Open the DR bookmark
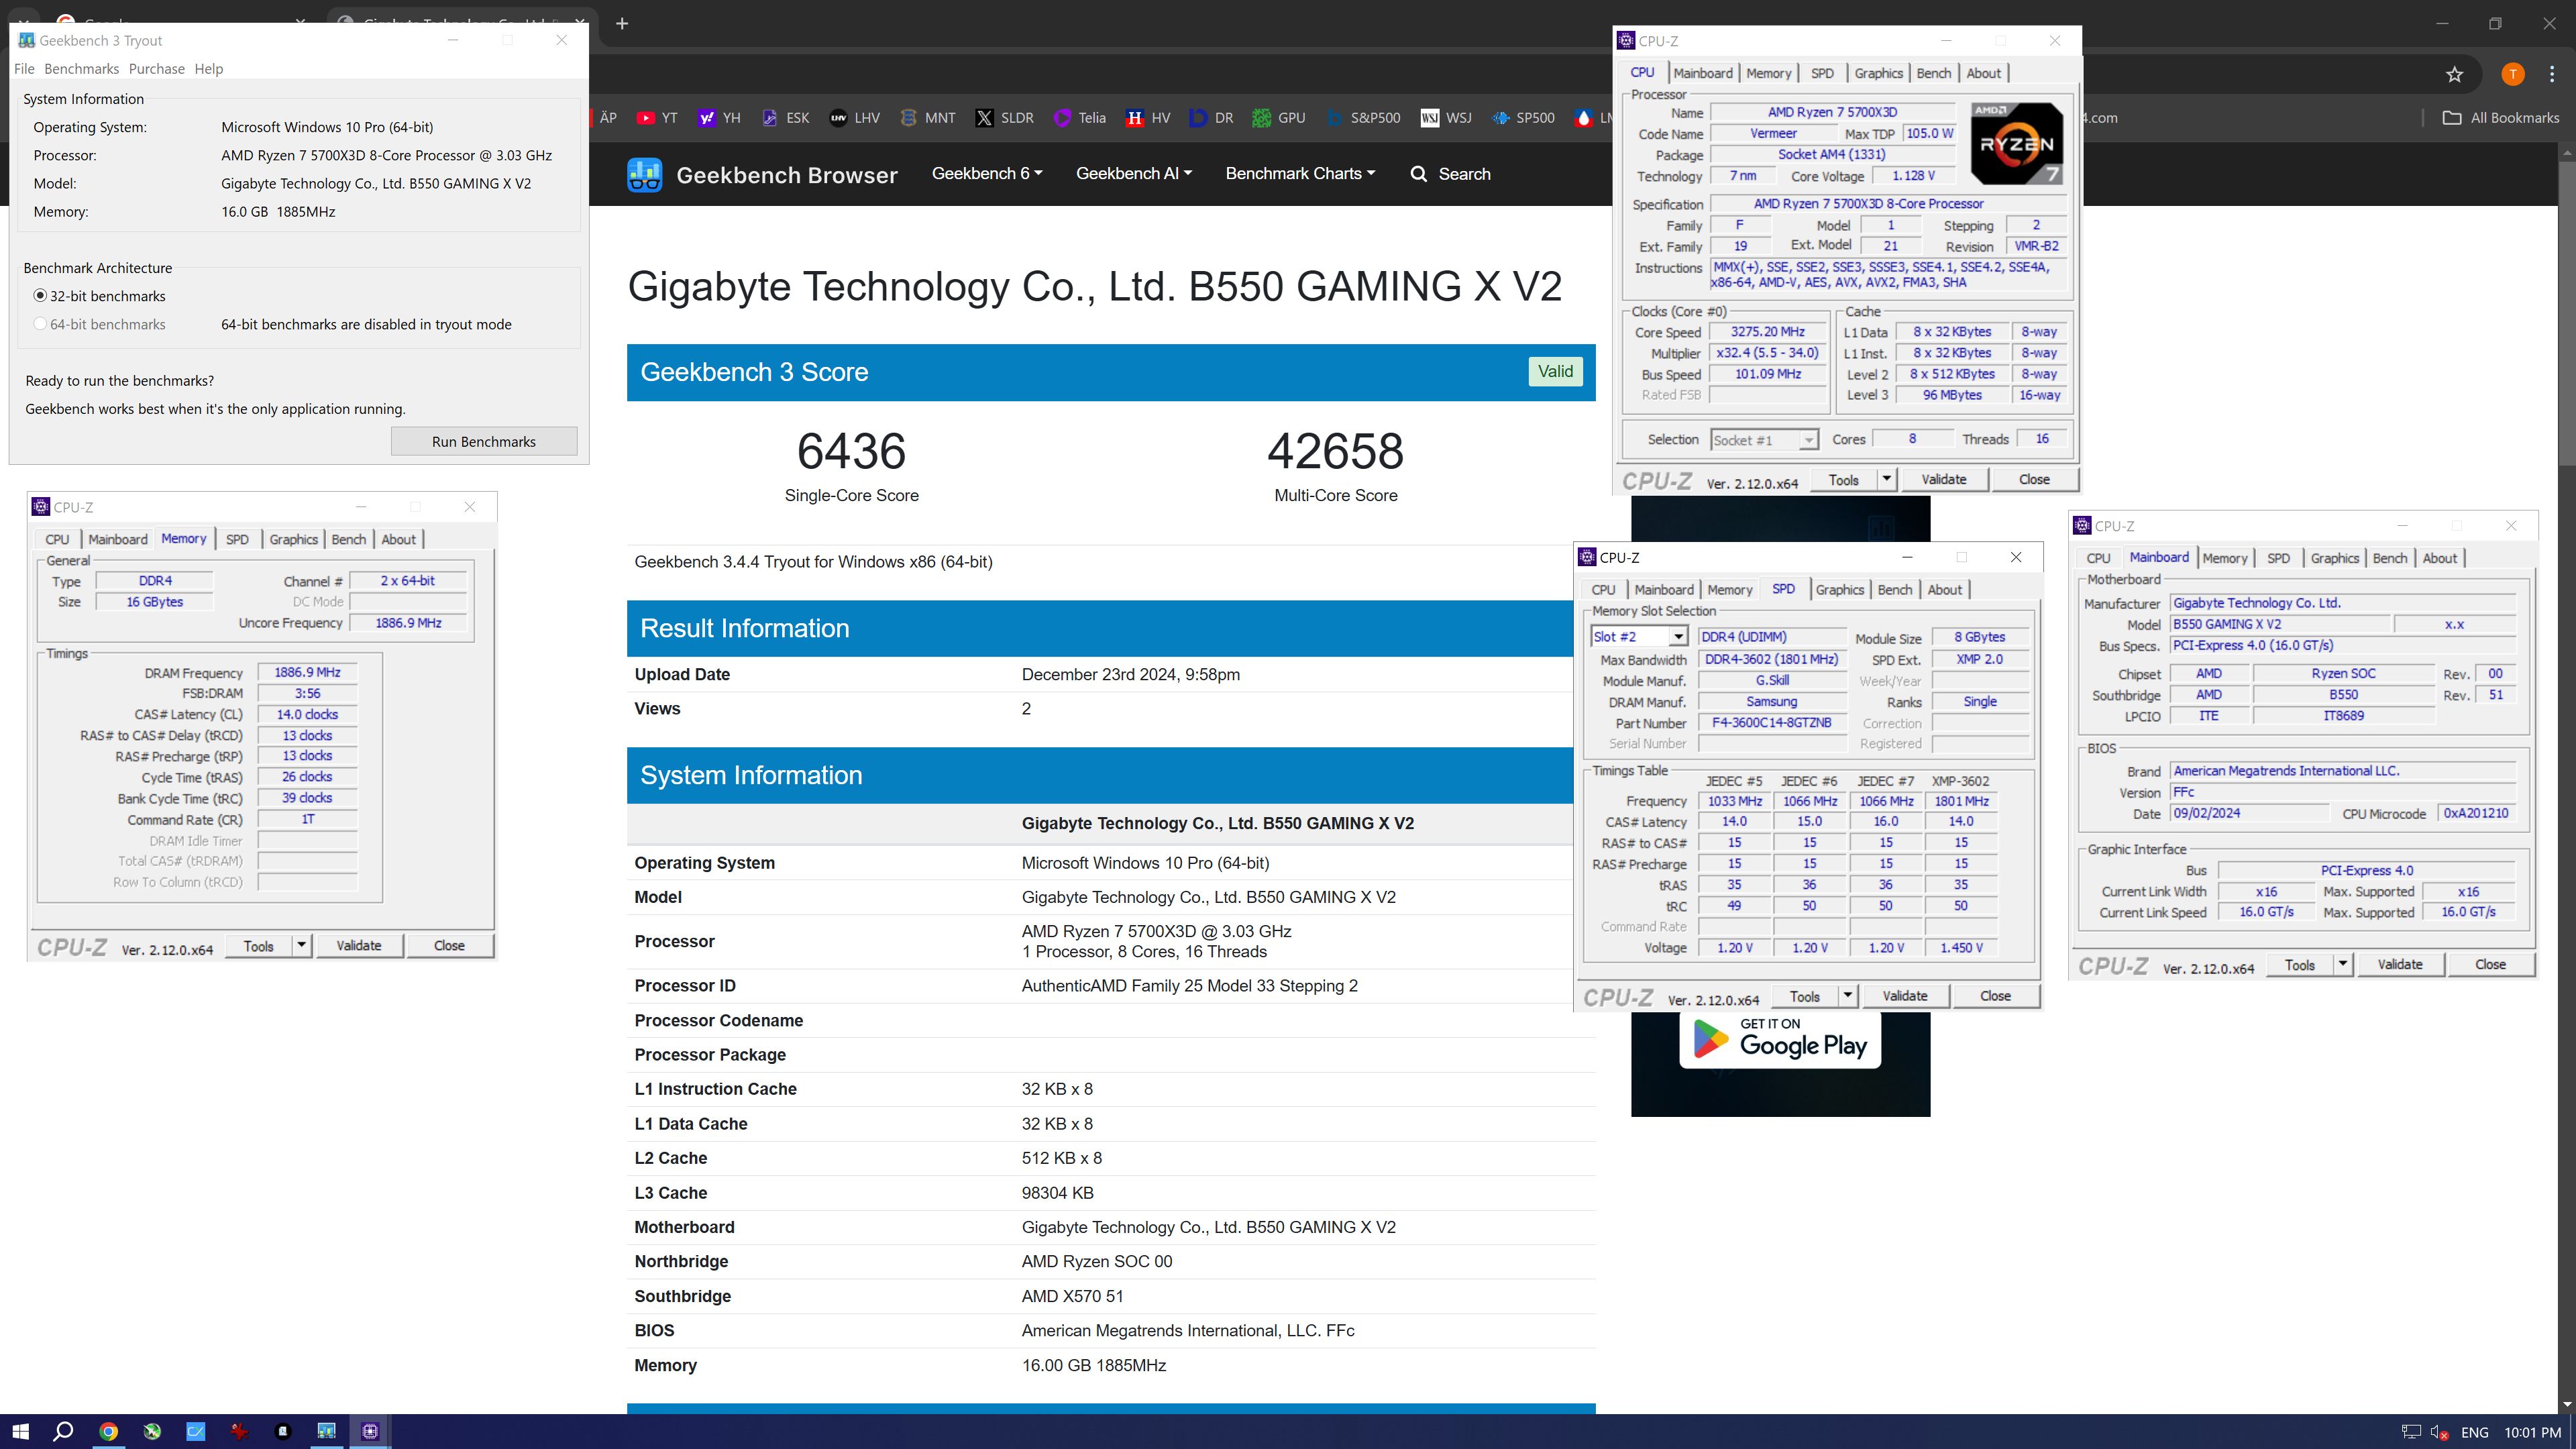This screenshot has width=2576, height=1449. tap(1212, 118)
